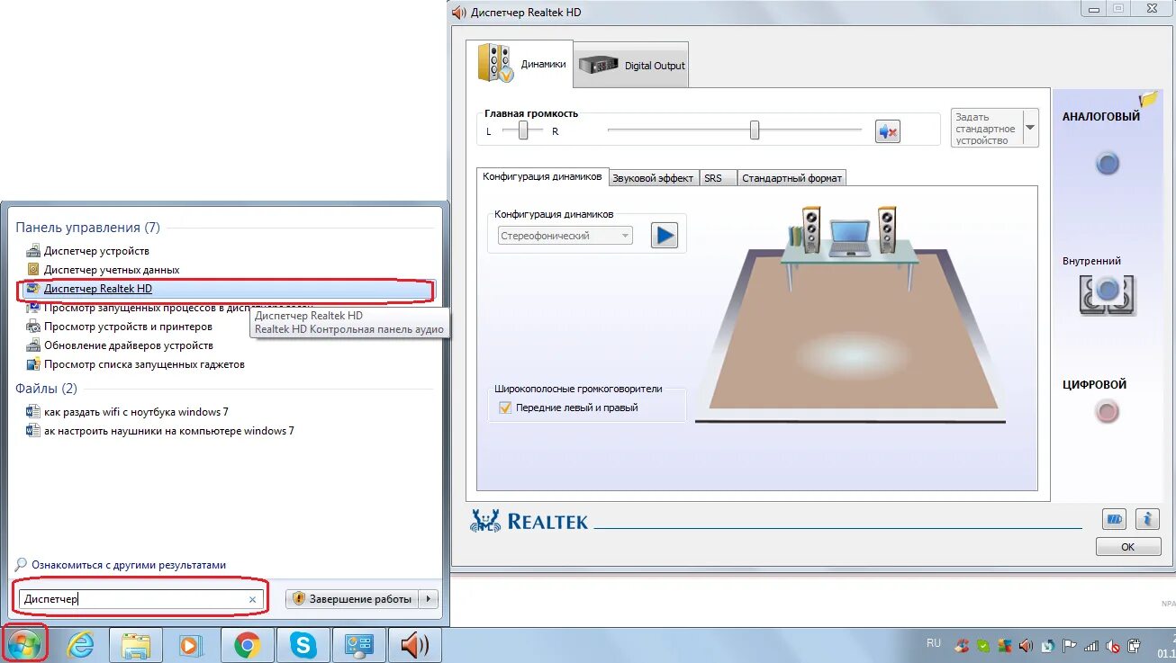Open the AVG antivirus tray icon
This screenshot has height=663, width=1176.
point(1005,646)
